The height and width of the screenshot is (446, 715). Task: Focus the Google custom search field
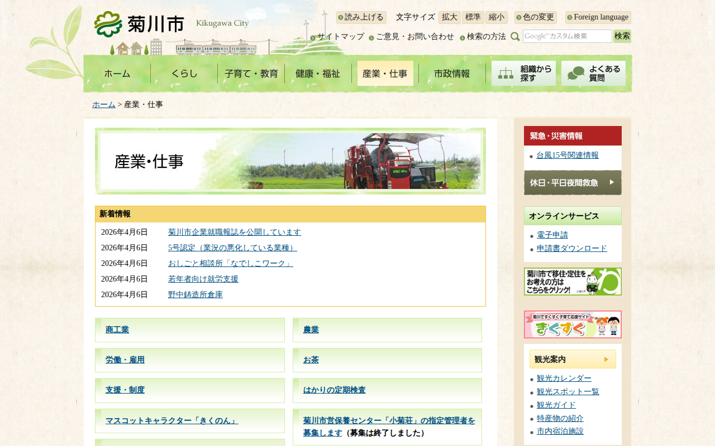click(x=567, y=36)
